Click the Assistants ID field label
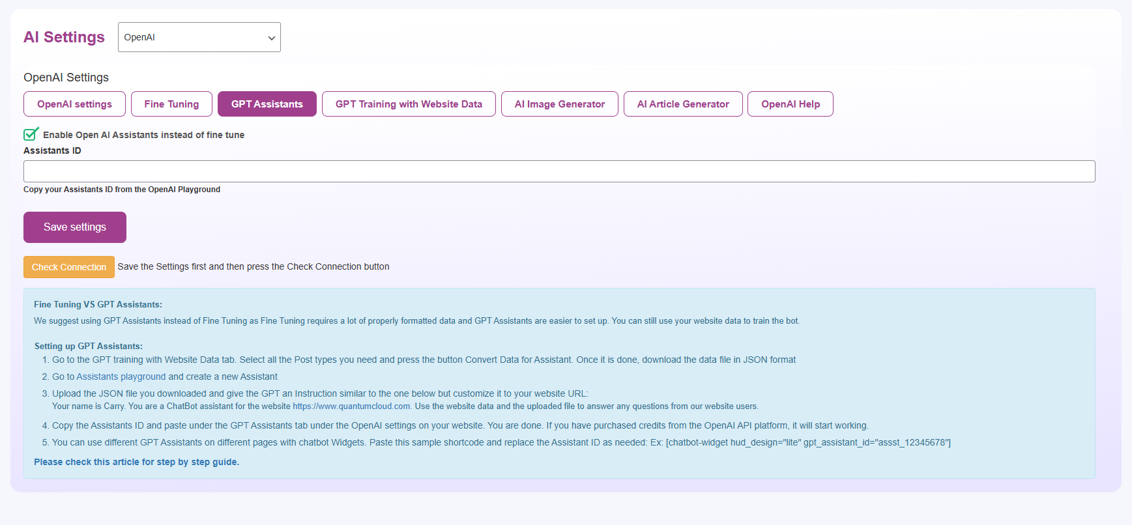Viewport: 1132px width, 525px height. [52, 150]
